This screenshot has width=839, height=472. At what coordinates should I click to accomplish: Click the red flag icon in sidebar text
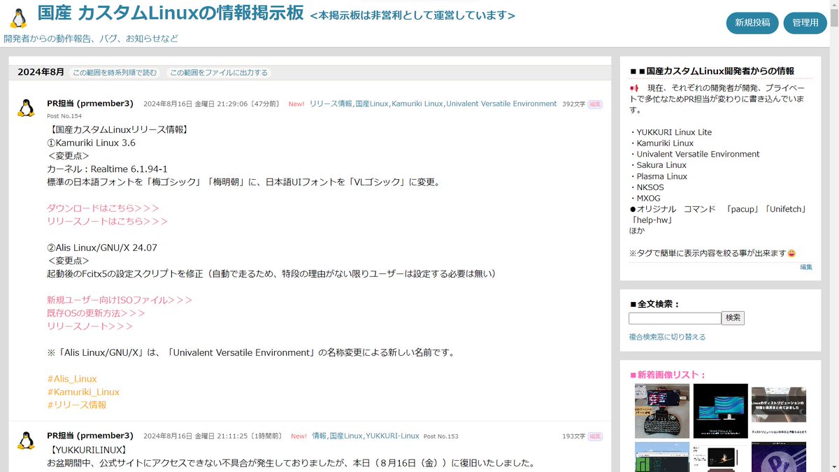click(635, 88)
